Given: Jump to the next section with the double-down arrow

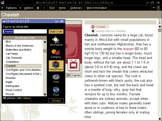Looking at the screenshot, I should 160,23.
